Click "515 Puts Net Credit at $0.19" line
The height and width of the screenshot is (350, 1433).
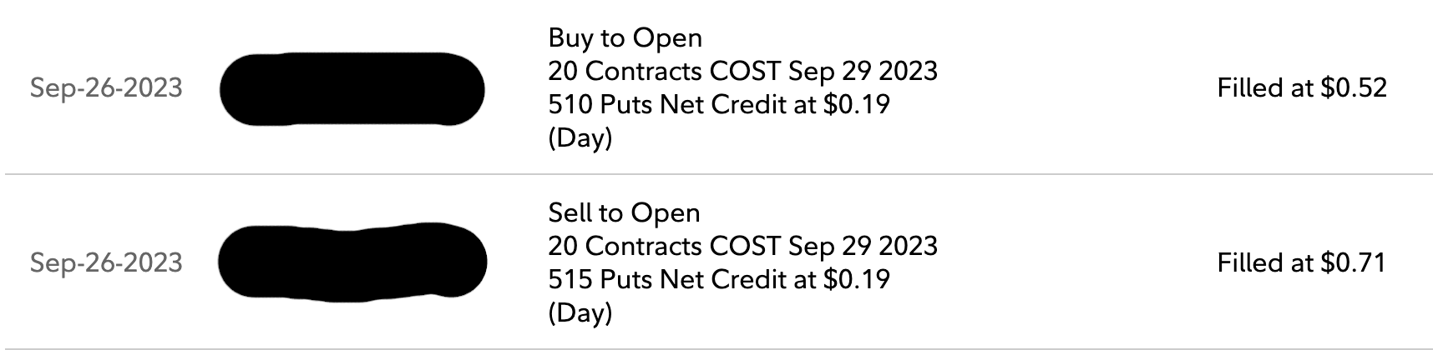pyautogui.click(x=718, y=279)
